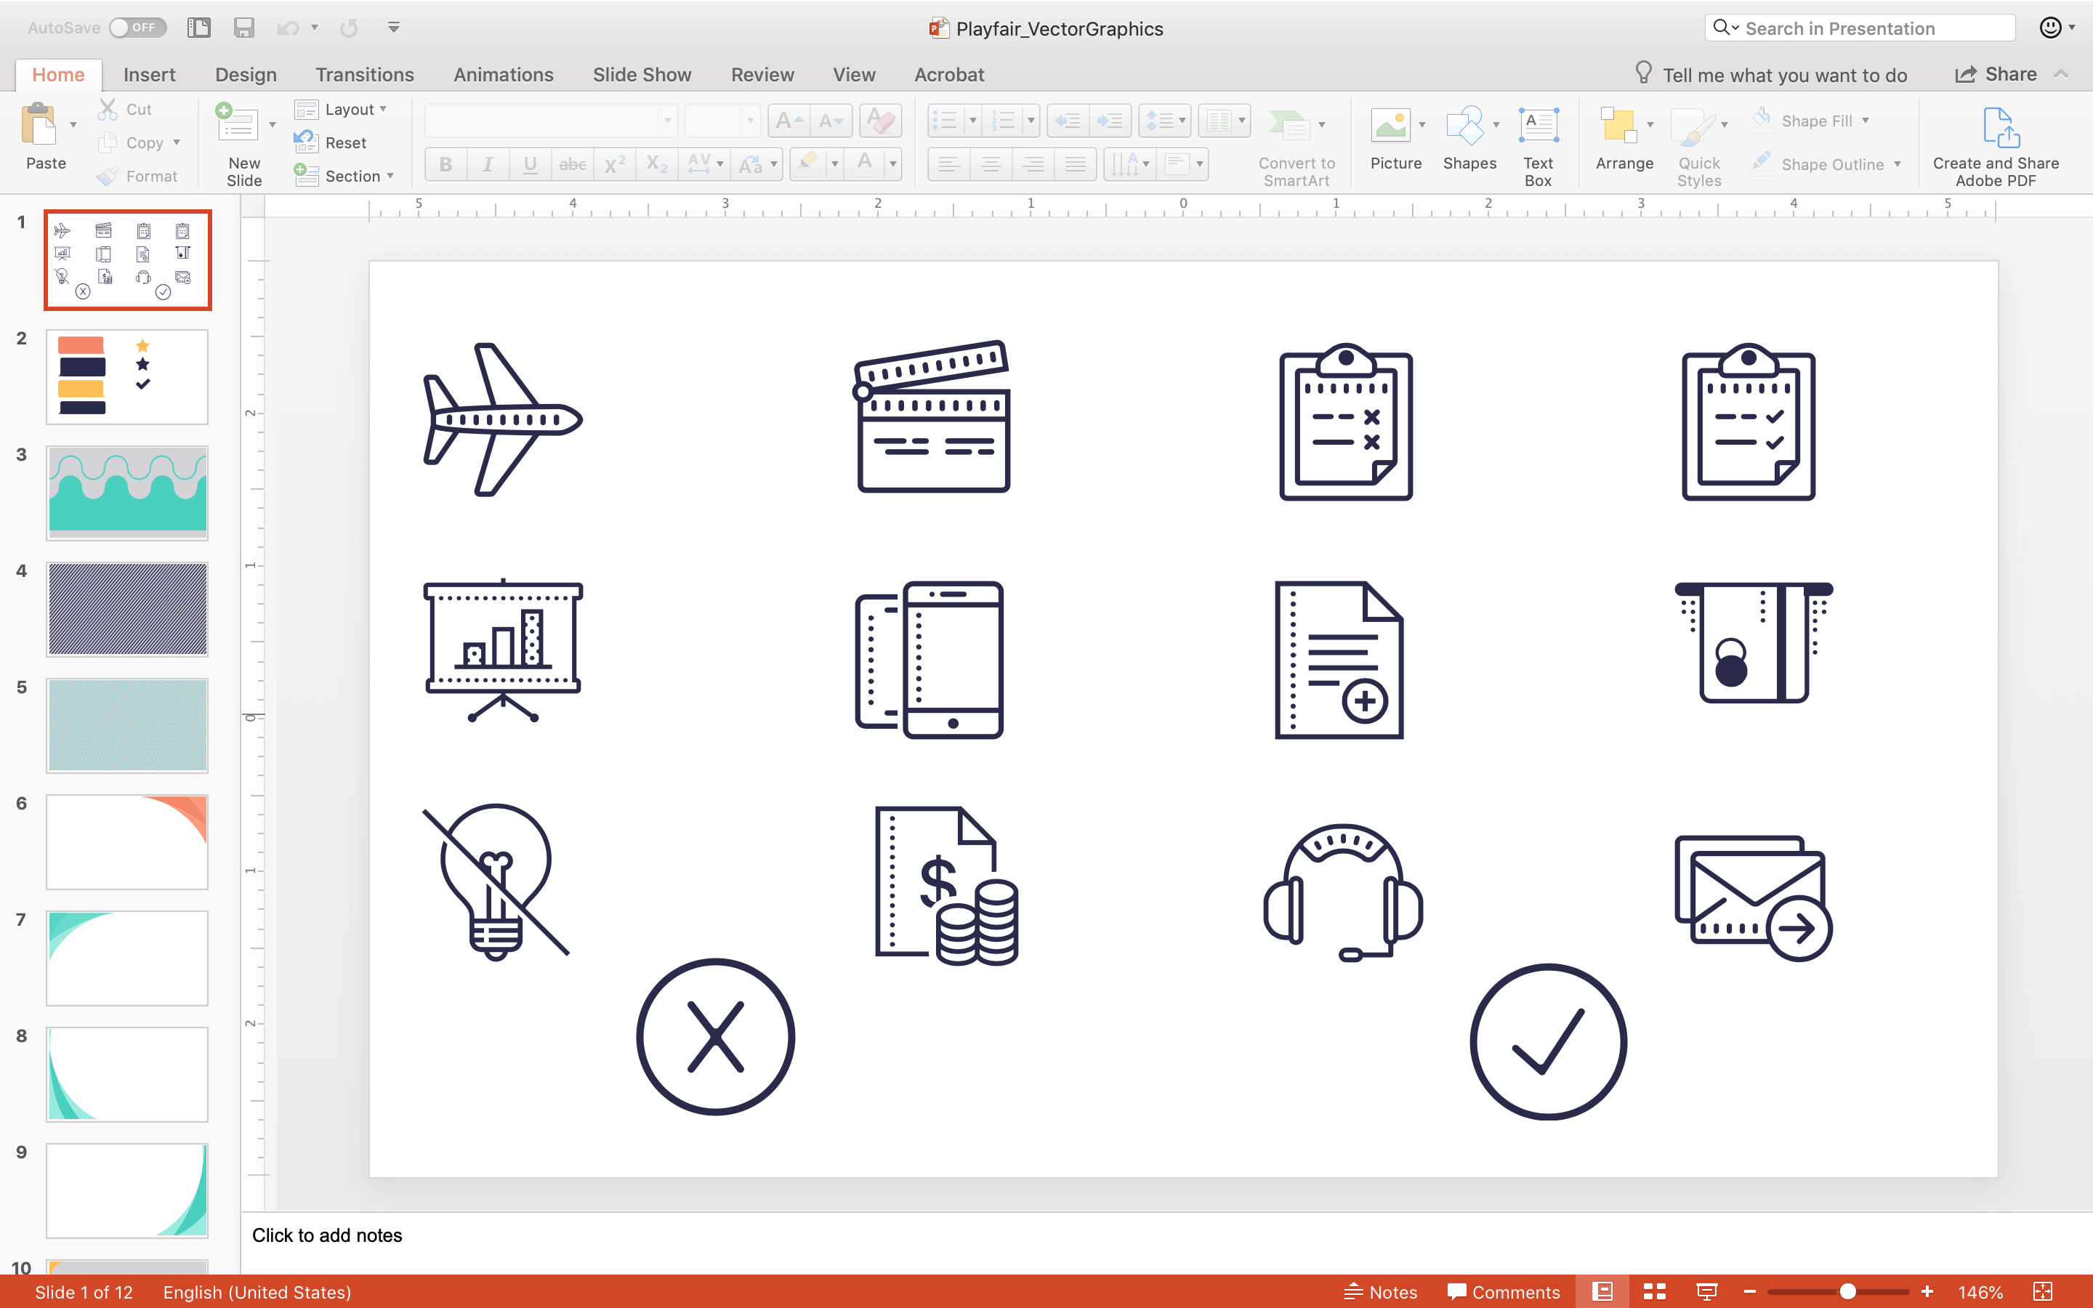Screen dimensions: 2093x1308
Task: Click the Paste clipboard icon
Action: pyautogui.click(x=40, y=127)
